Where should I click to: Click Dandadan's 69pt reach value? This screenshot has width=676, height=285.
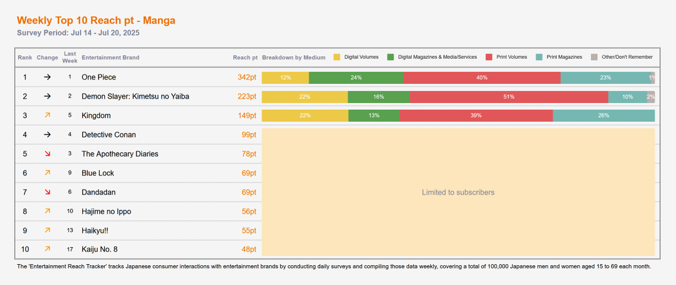coord(249,192)
